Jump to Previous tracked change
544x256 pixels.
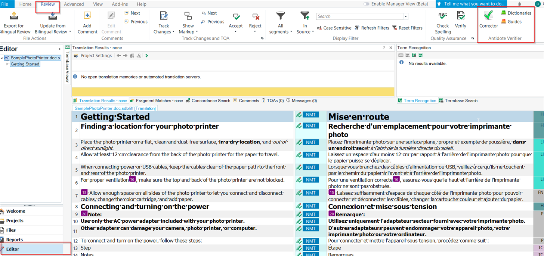[213, 22]
